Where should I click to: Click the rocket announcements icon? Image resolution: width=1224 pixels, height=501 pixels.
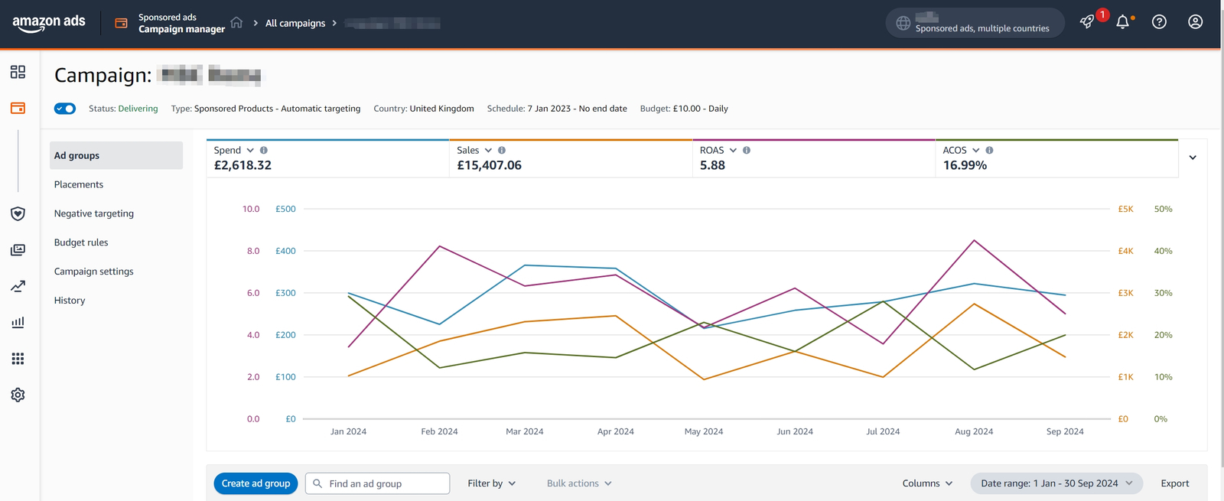[x=1087, y=22]
